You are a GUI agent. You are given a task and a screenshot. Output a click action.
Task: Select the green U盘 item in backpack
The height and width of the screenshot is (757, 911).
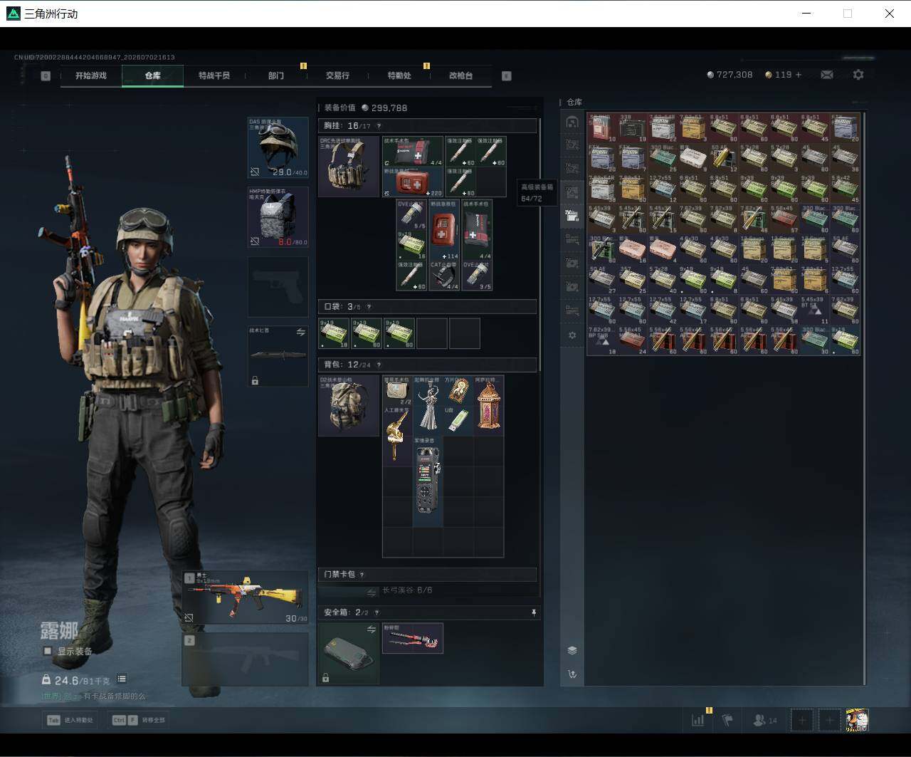458,420
